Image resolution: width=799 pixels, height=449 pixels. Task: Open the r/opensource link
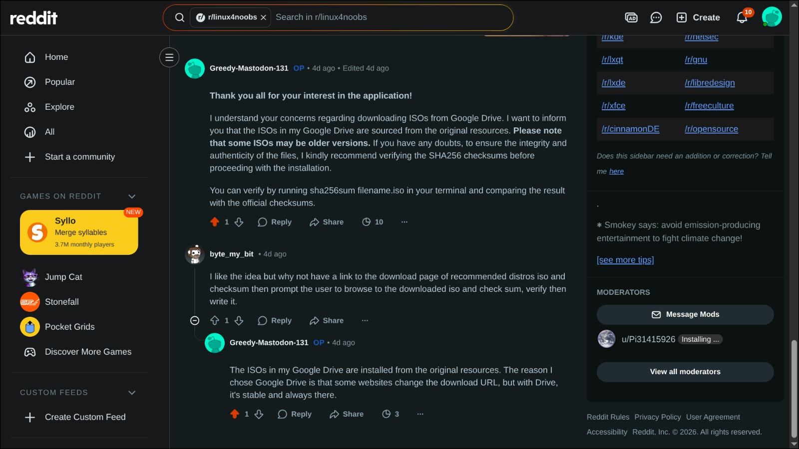711,129
